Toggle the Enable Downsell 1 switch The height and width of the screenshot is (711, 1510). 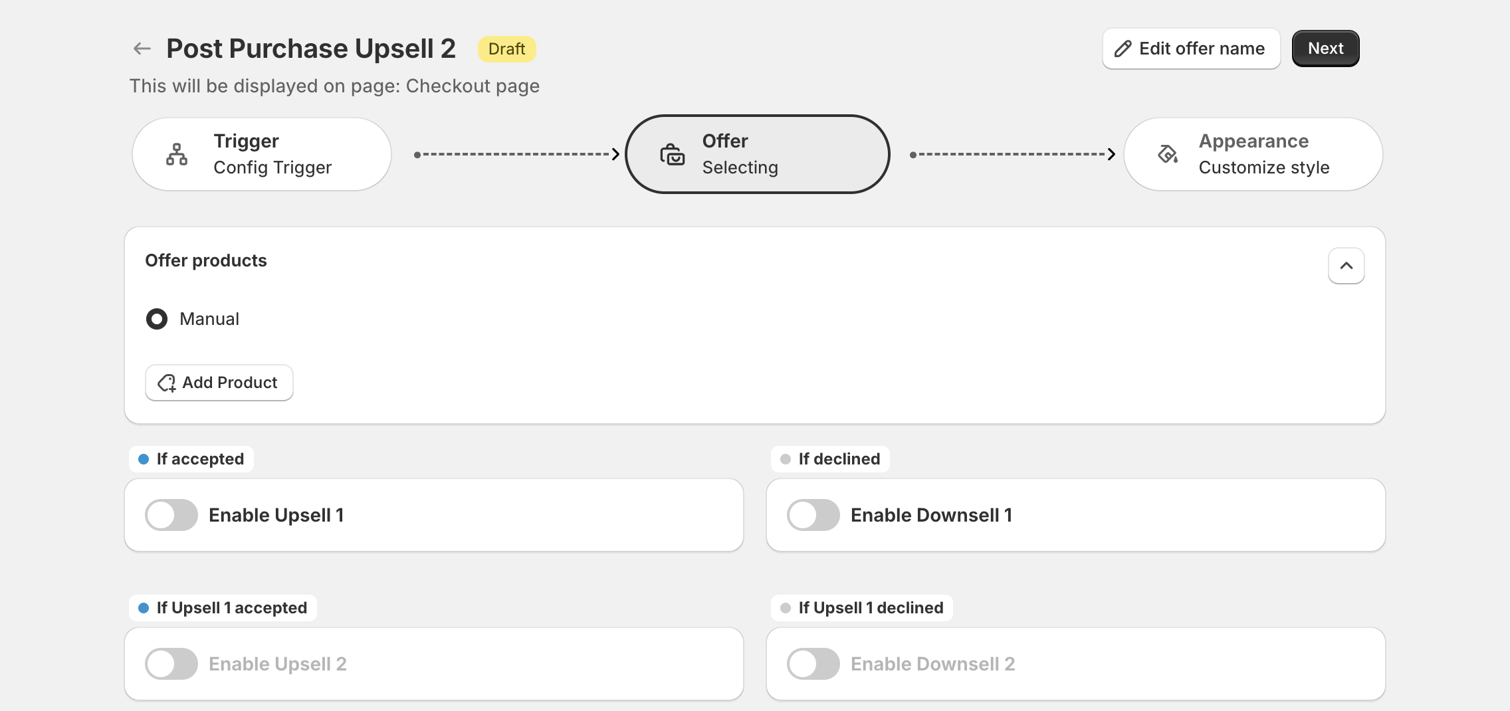pos(813,515)
